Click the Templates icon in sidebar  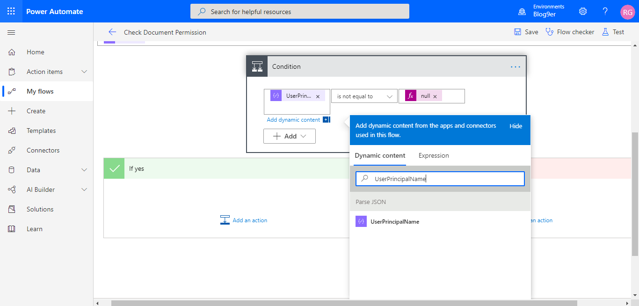(12, 131)
